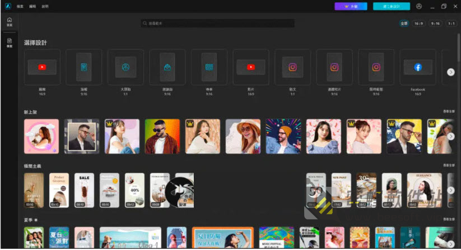Screen dimensions: 461x250
Task: Open the 檔案 file menu
Action: point(20,6)
